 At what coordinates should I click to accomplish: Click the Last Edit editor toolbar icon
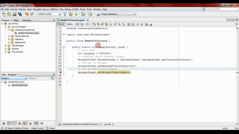[x=78, y=24]
